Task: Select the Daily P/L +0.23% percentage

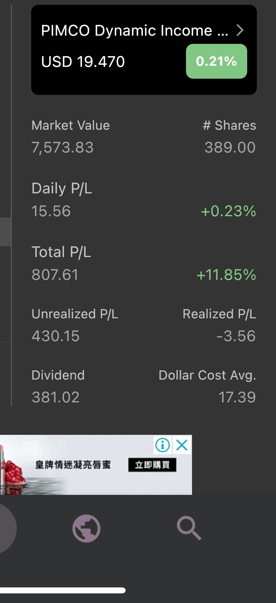Action: coord(228,211)
